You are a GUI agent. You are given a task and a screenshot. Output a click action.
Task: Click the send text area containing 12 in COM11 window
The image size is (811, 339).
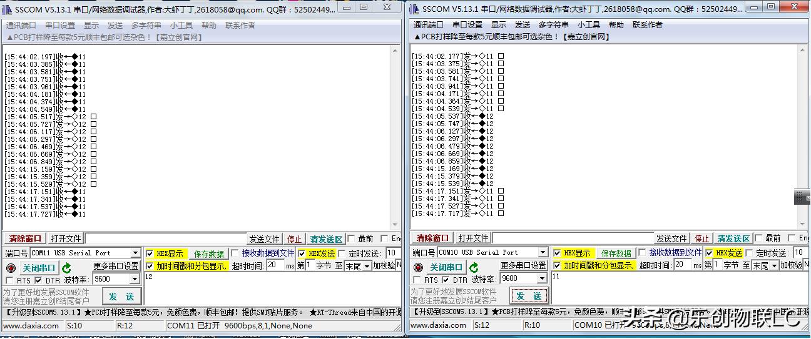pyautogui.click(x=272, y=289)
